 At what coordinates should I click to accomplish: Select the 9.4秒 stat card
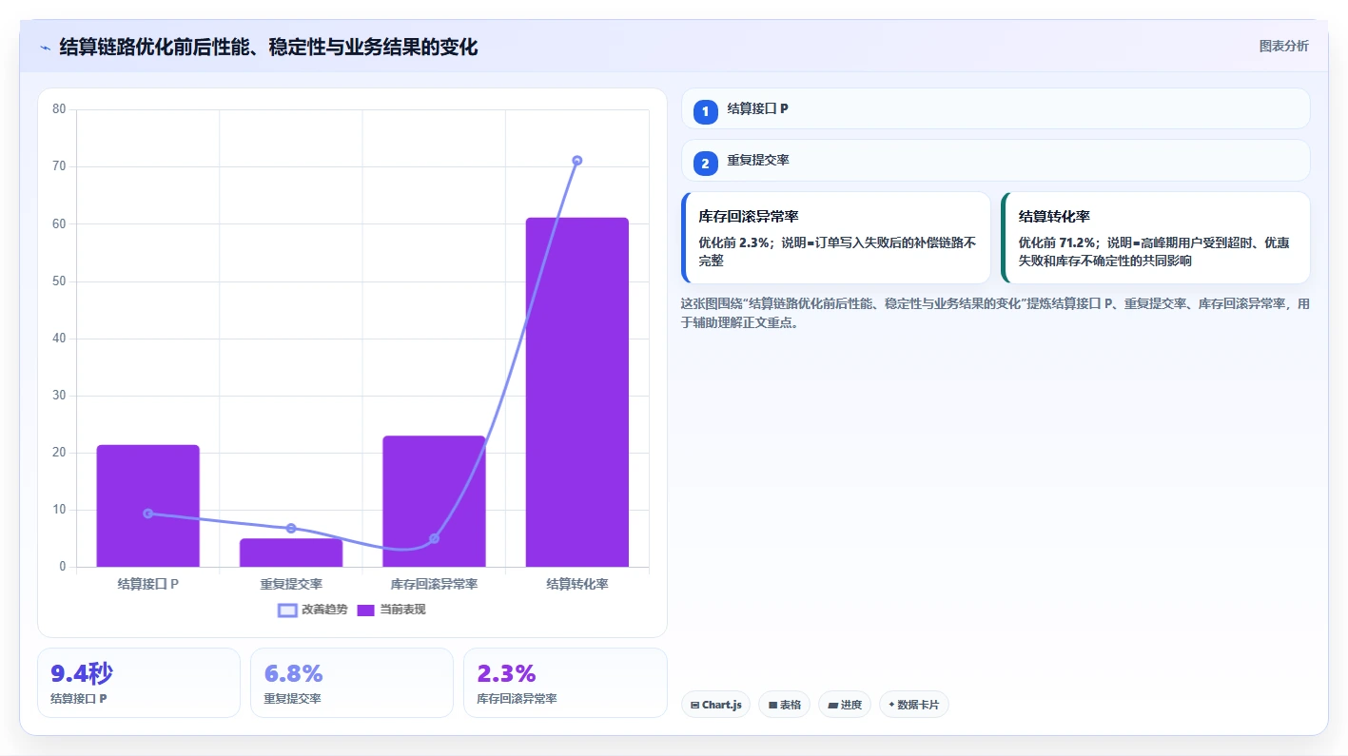[139, 683]
